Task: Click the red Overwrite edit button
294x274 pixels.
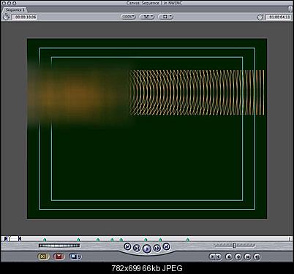Action: 59,256
